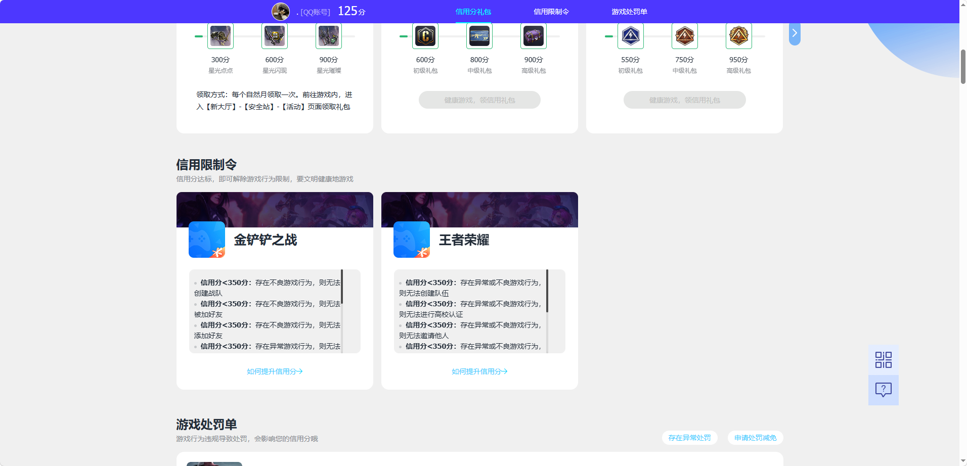Click 健康游戏，领信用礼包 button under 550分 card
Screen dimensions: 967x466
click(x=685, y=100)
